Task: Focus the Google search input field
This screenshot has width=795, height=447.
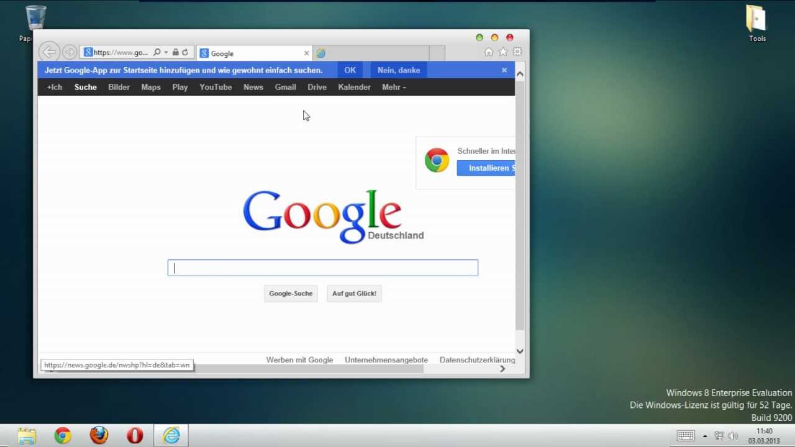Action: (323, 268)
